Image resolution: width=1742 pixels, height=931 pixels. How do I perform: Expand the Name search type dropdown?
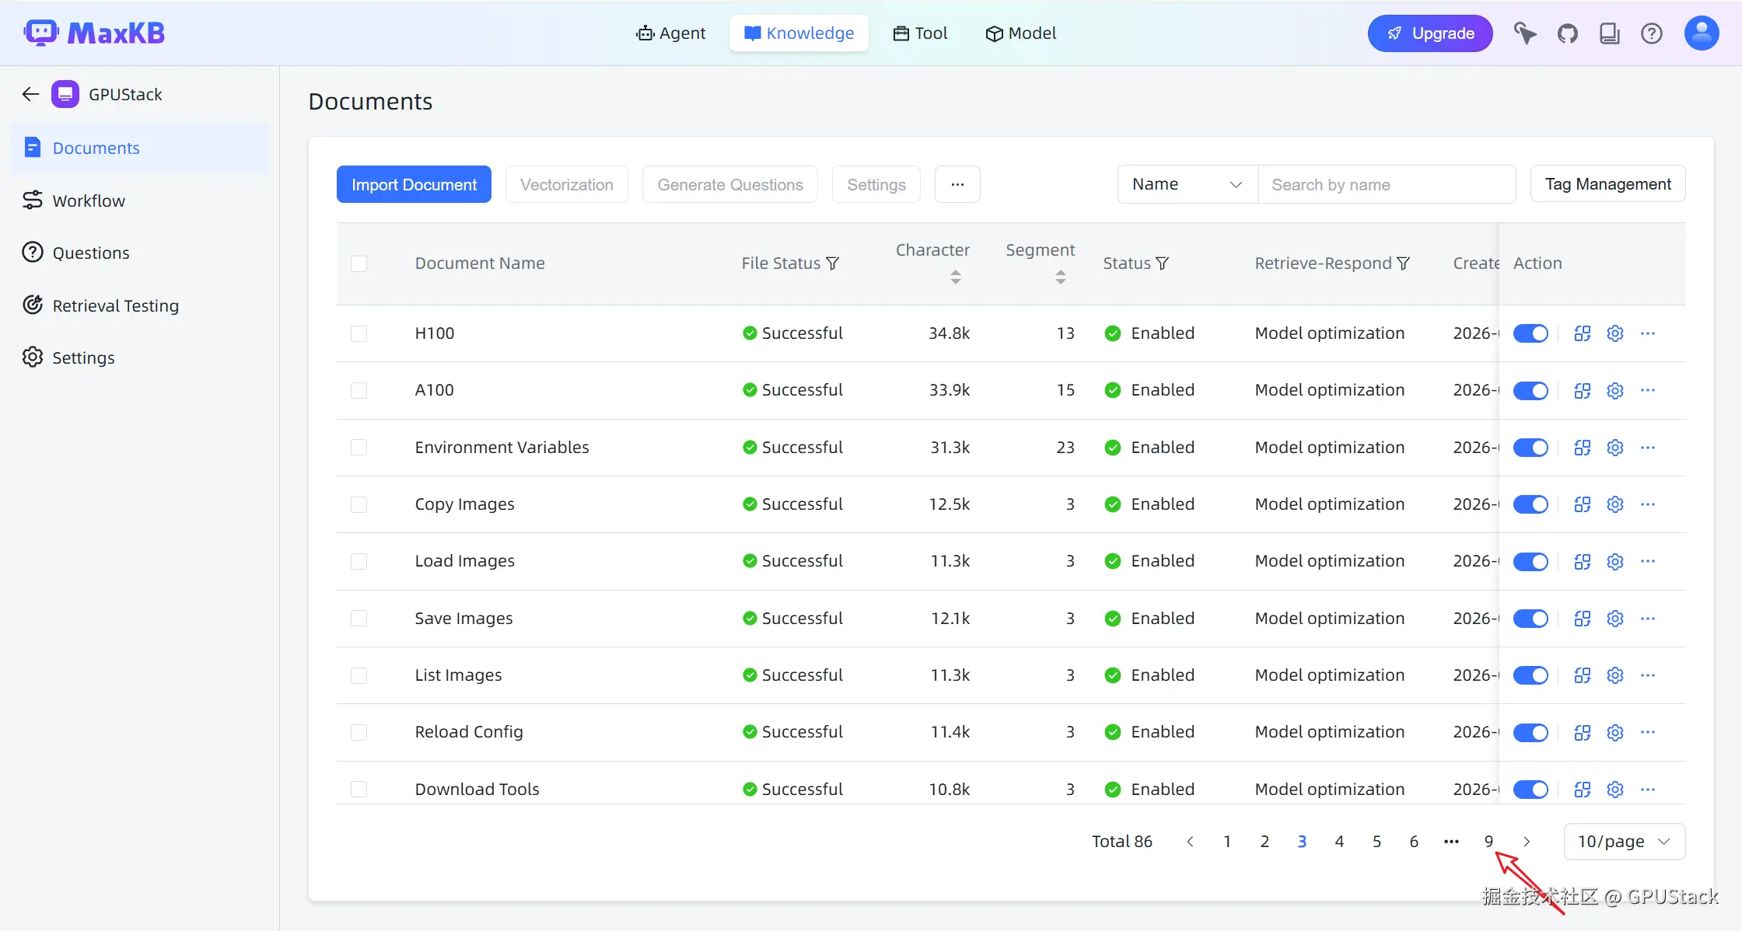tap(1187, 184)
